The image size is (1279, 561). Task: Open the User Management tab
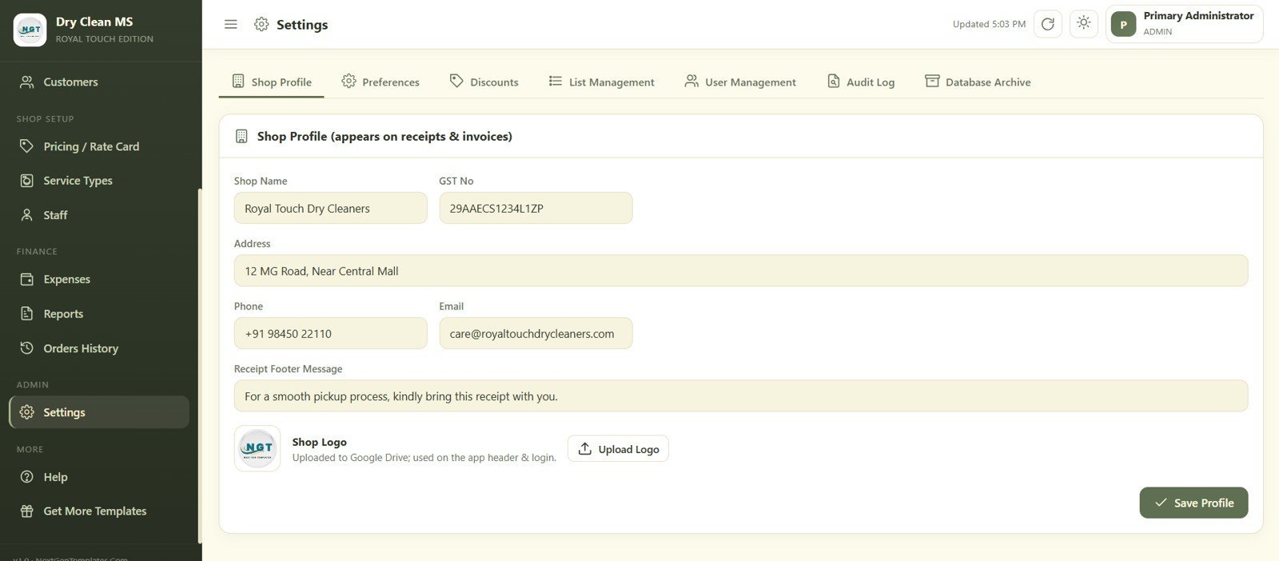coord(740,82)
